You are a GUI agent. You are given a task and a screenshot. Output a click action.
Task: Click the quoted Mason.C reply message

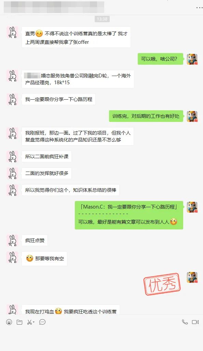point(129,215)
